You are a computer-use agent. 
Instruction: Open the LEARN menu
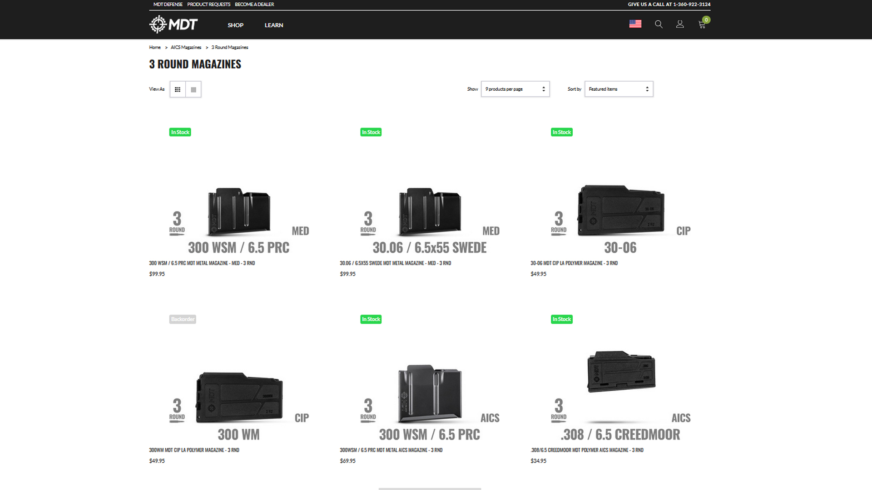[x=274, y=25]
